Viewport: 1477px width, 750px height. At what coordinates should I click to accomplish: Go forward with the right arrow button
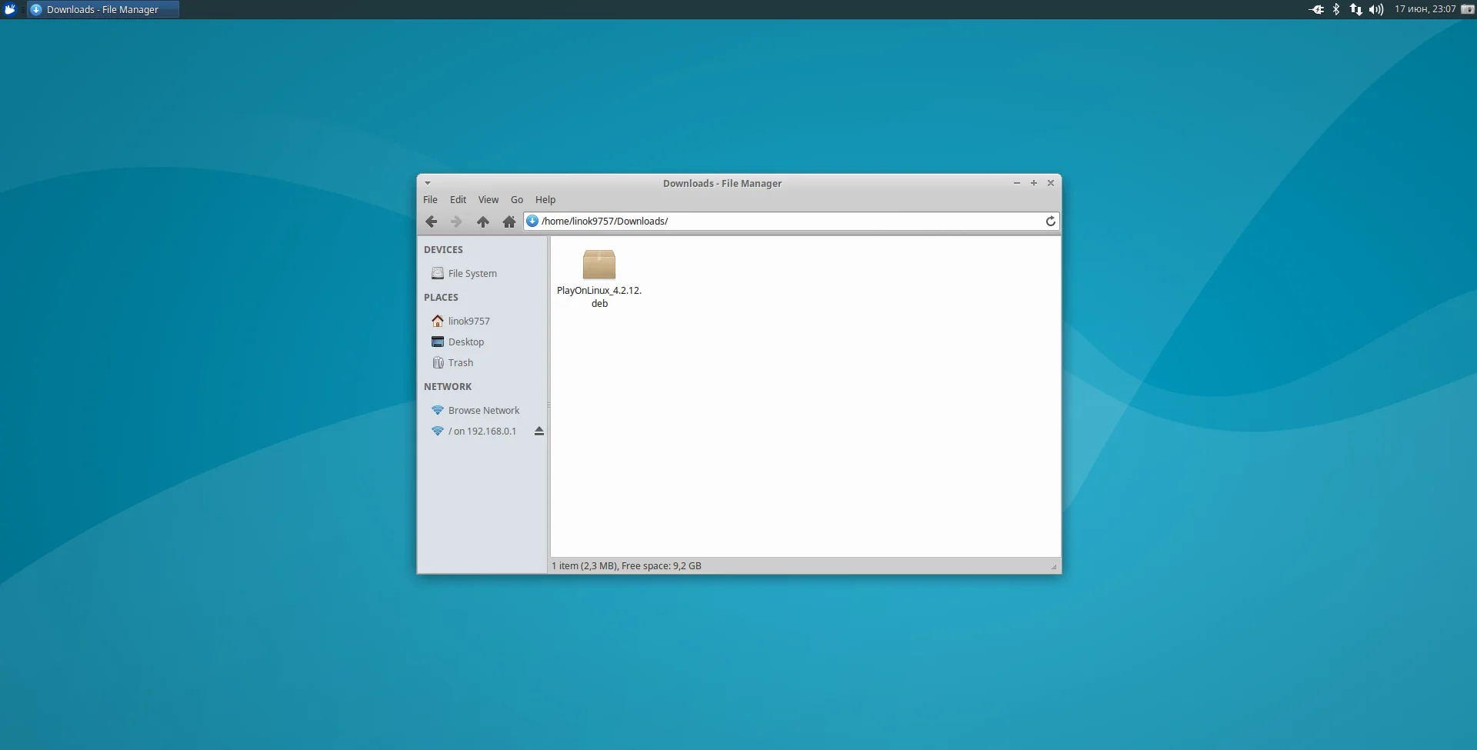457,222
